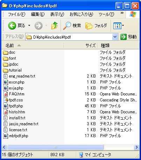Viewport: 141px width, 160px height.
Task: Select the folder name tutorial
Action: tap(15, 70)
